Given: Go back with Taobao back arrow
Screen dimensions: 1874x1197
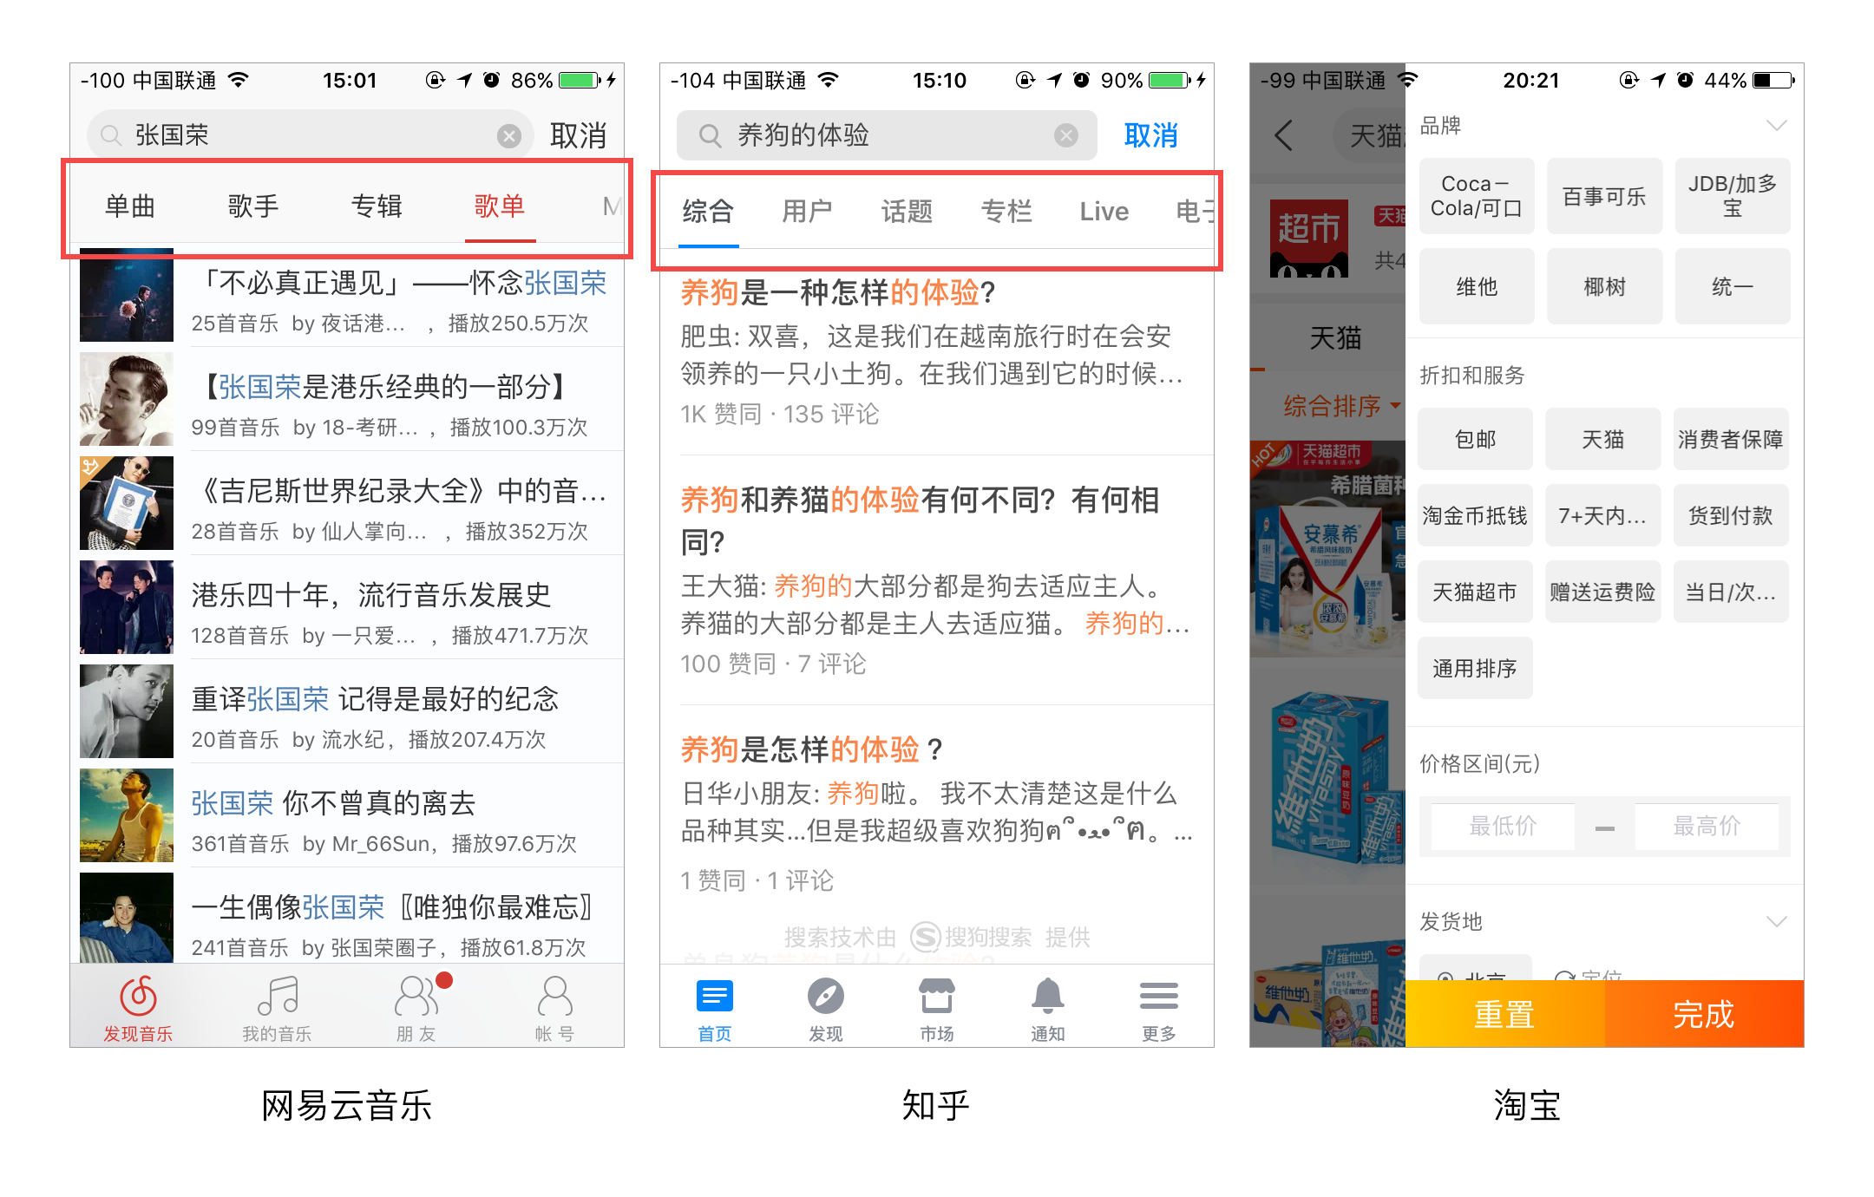Looking at the screenshot, I should click(1284, 135).
